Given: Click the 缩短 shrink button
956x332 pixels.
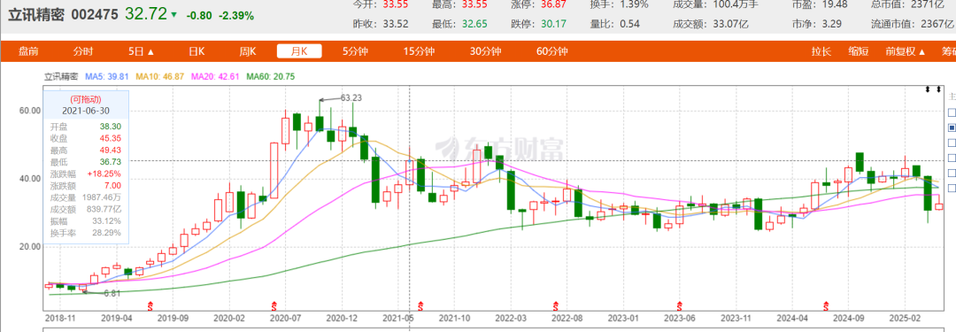Looking at the screenshot, I should coord(858,52).
